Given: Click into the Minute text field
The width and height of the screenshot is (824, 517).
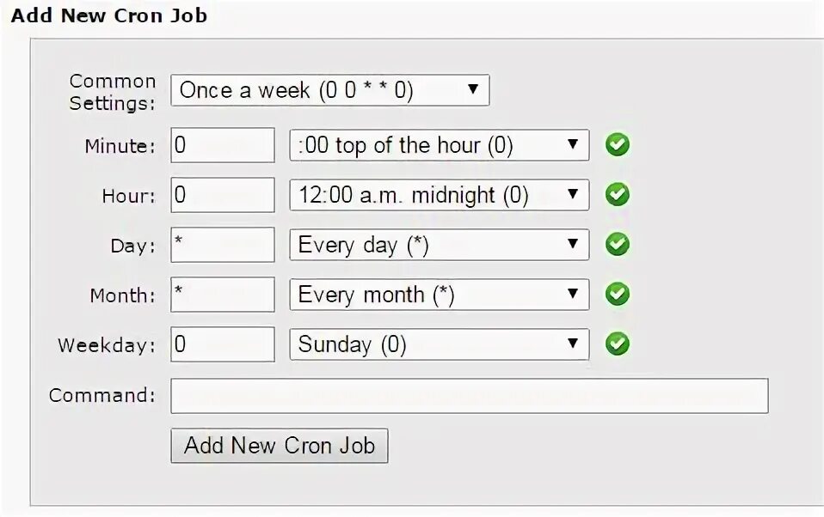Looking at the screenshot, I should point(223,145).
